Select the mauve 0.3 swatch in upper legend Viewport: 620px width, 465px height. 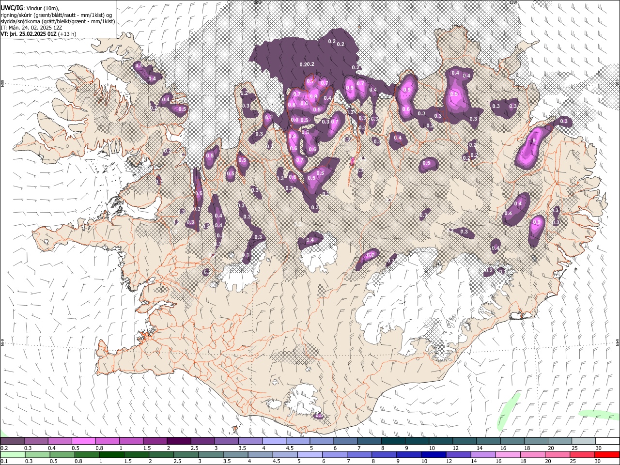pyautogui.click(x=36, y=441)
